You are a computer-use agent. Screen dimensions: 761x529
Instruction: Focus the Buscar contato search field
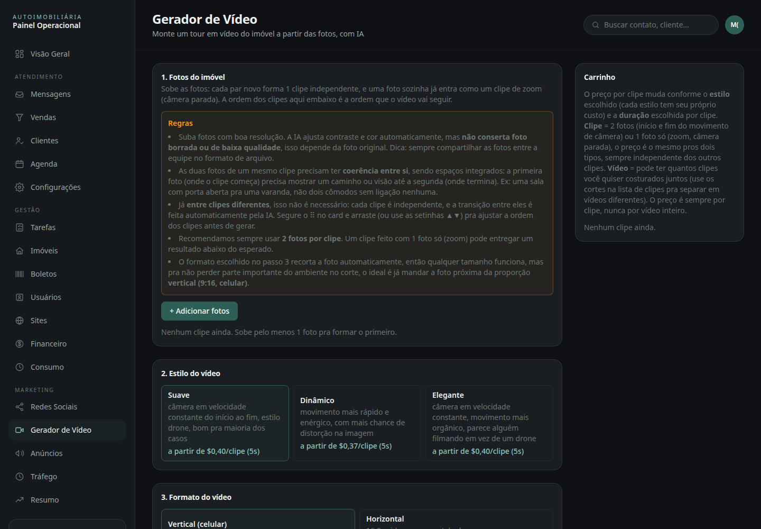651,25
